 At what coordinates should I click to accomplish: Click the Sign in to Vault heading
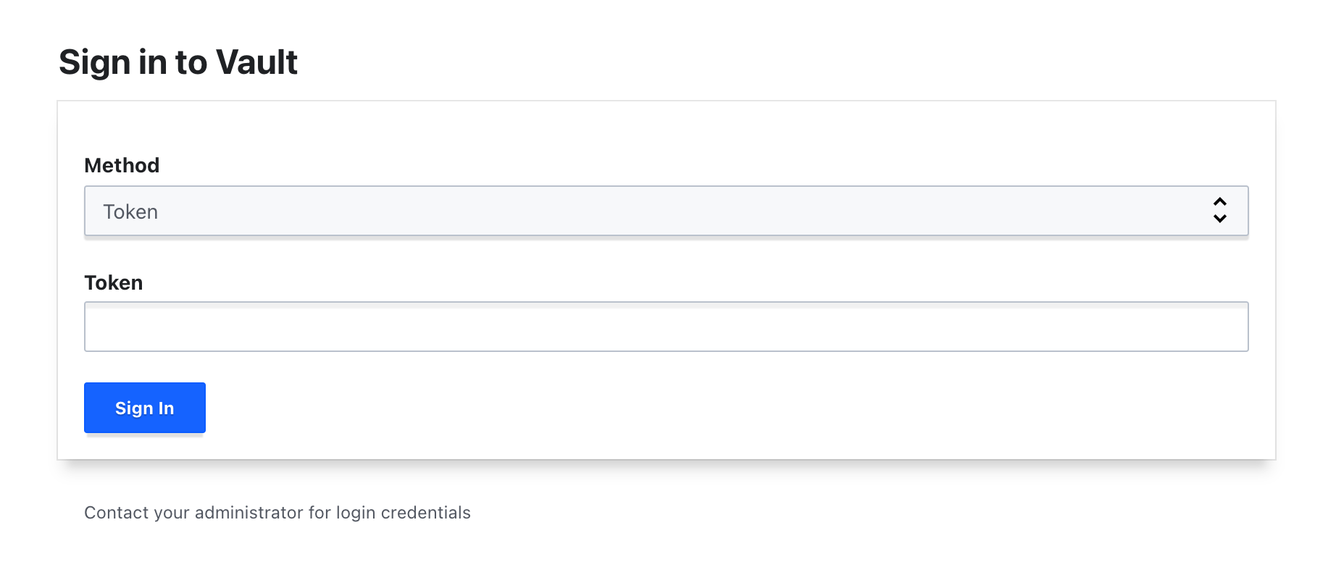[178, 62]
